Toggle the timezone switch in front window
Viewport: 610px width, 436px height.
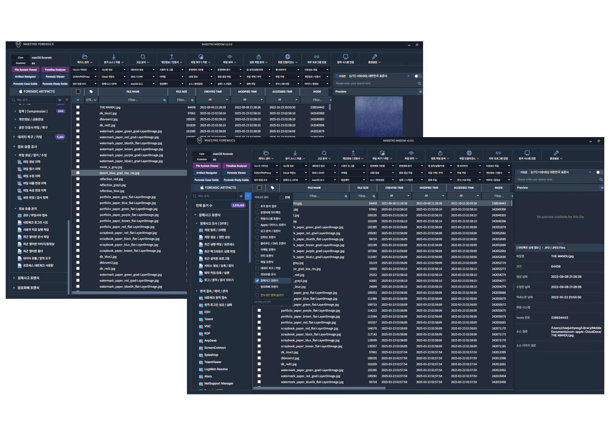point(599,172)
